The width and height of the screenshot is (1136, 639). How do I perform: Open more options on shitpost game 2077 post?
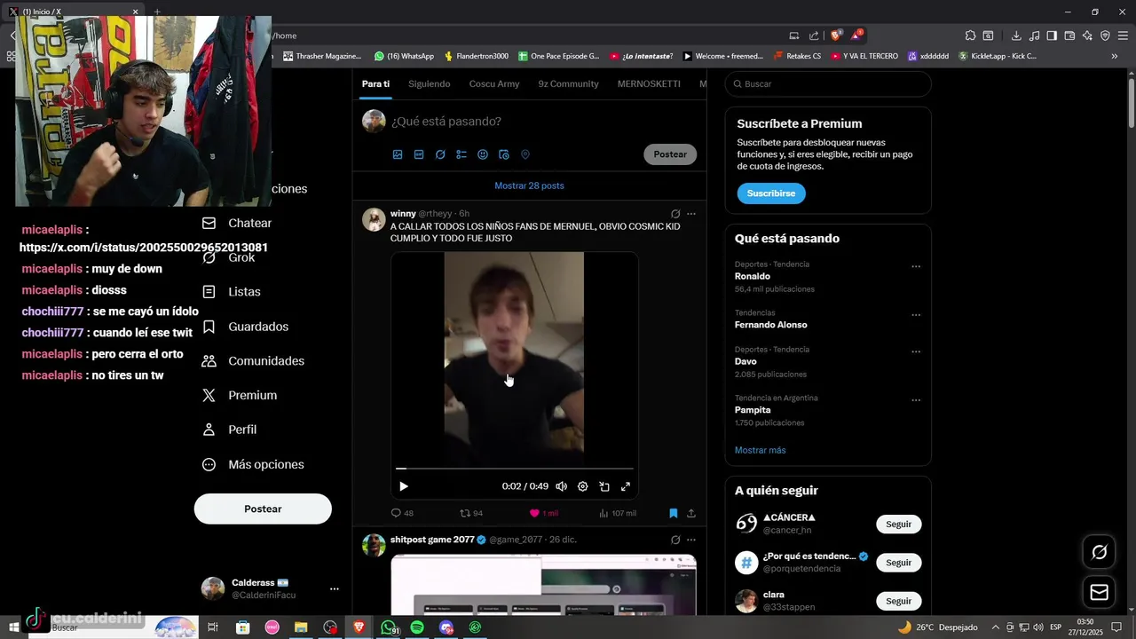(691, 540)
